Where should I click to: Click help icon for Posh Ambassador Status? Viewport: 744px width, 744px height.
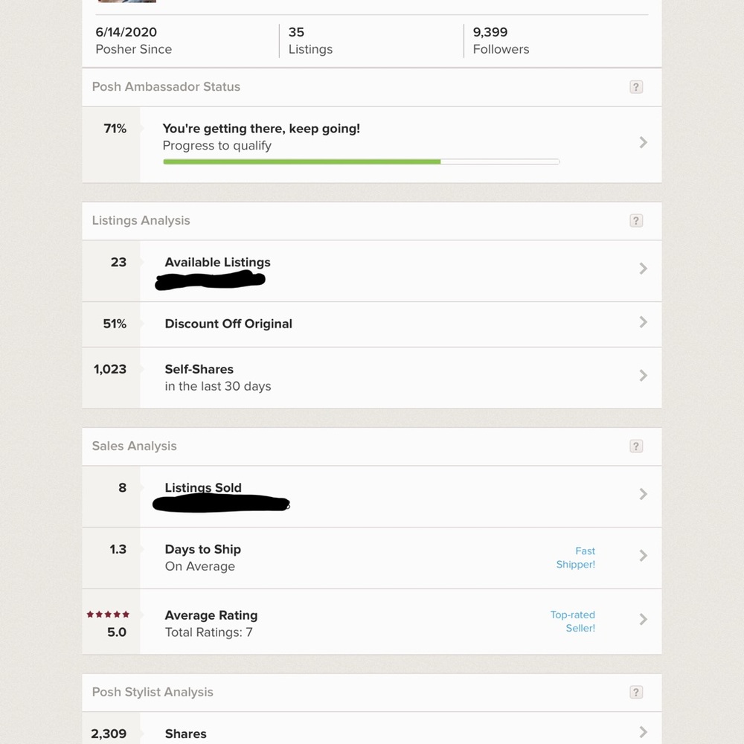coord(635,87)
